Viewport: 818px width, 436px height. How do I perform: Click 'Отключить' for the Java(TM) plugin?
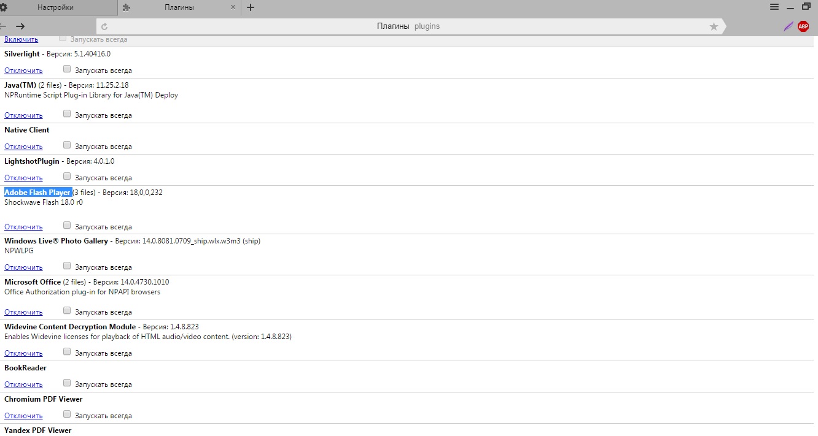[x=23, y=115]
